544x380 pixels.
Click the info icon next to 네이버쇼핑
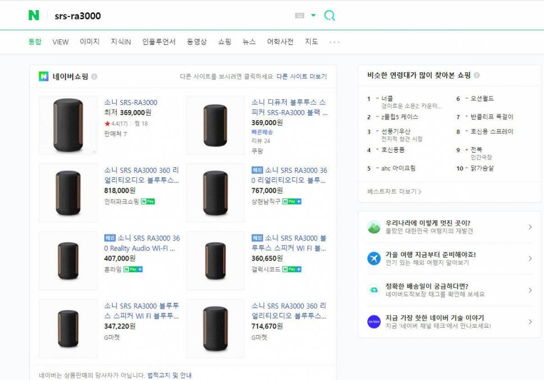pos(94,76)
